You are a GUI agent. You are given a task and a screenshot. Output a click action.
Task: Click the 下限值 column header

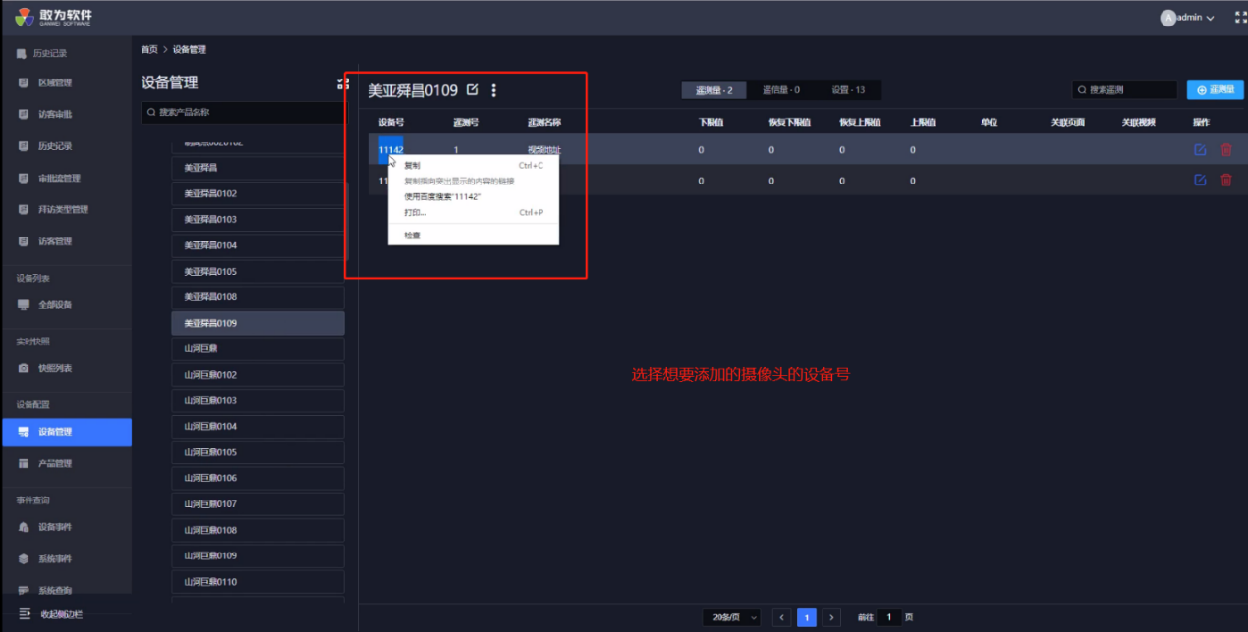pyautogui.click(x=710, y=123)
